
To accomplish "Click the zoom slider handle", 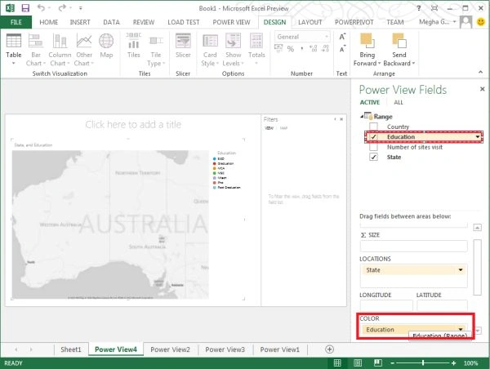I will [x=423, y=362].
